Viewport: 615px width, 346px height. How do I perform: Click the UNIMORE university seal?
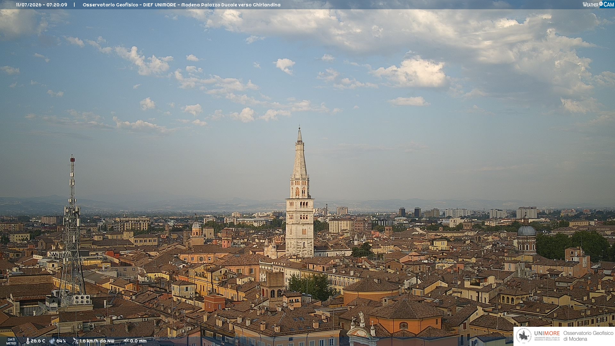click(524, 336)
